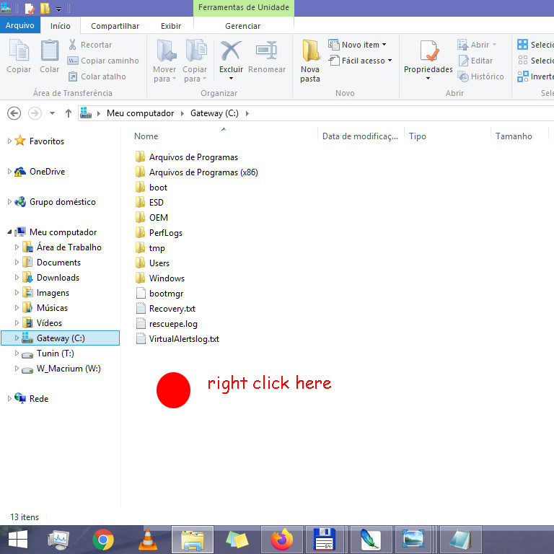Switch to the Compartilhar ribbon tab
554x554 pixels.
tap(115, 26)
